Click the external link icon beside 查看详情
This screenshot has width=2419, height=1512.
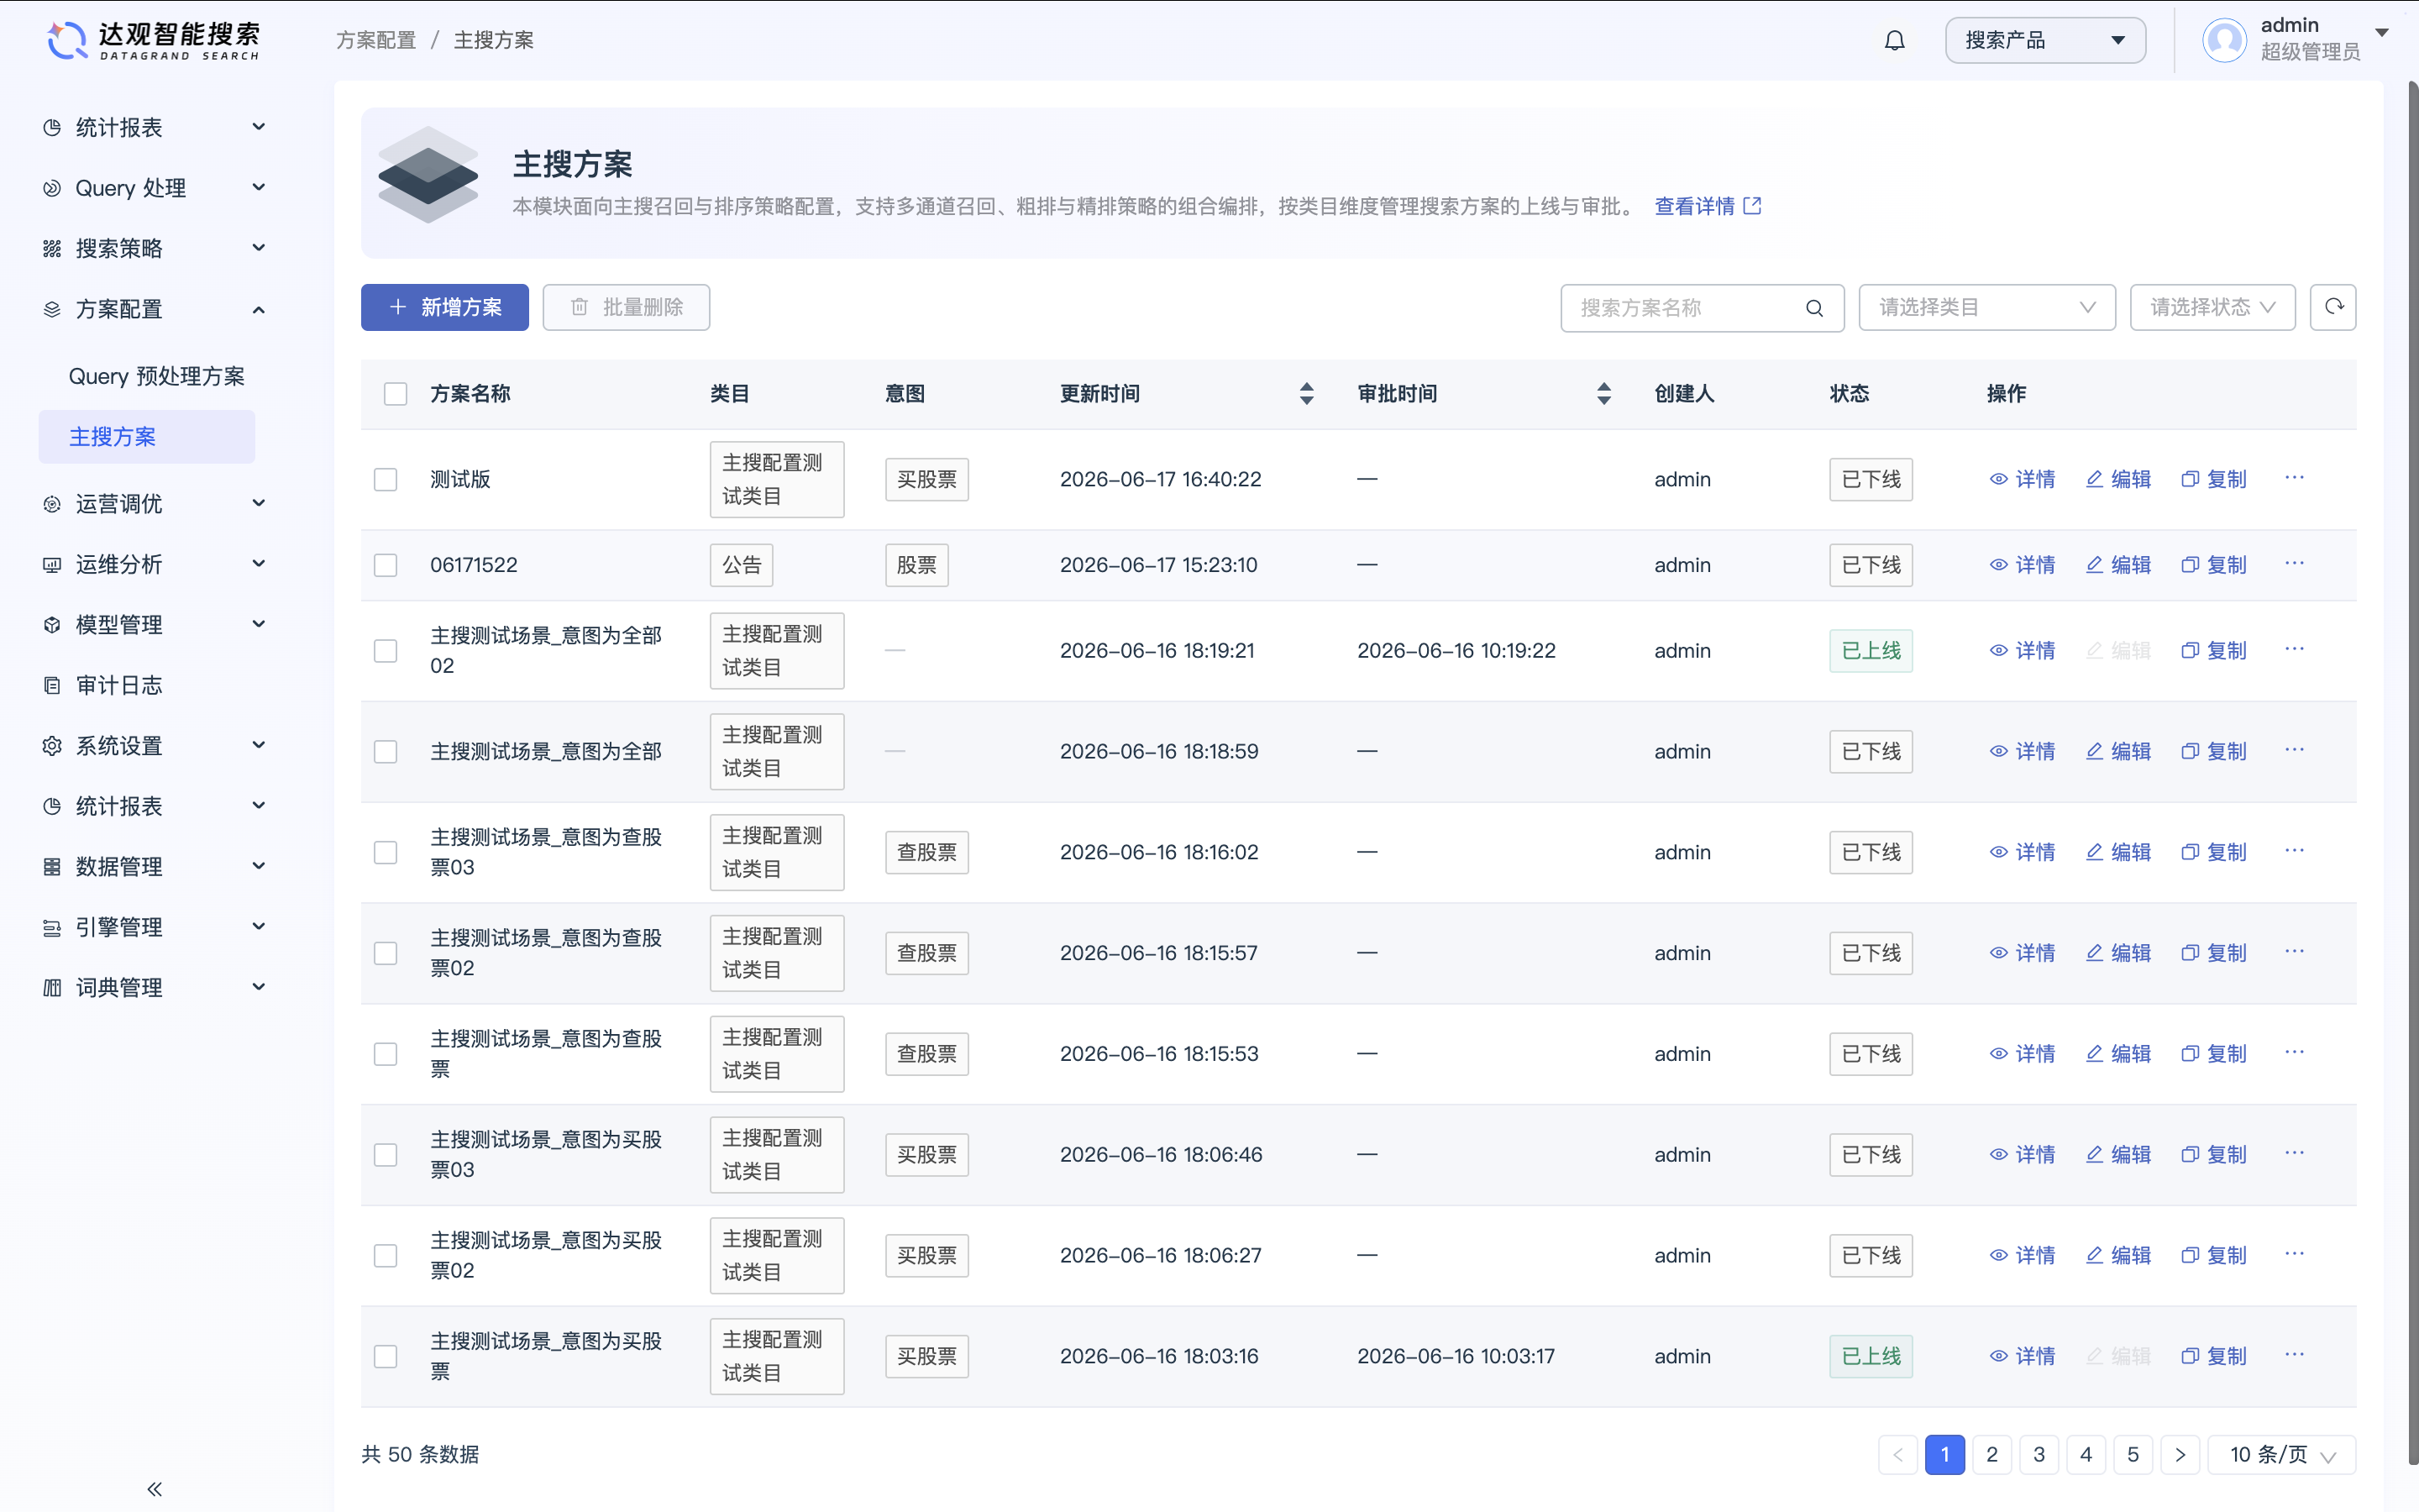[1752, 206]
